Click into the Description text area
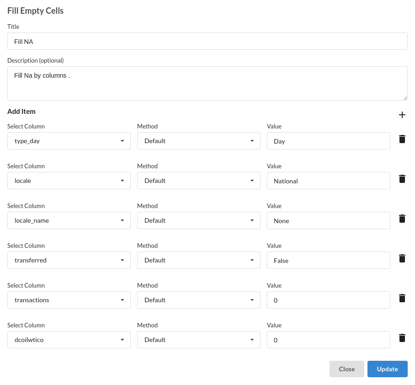The height and width of the screenshot is (385, 415). 207,83
